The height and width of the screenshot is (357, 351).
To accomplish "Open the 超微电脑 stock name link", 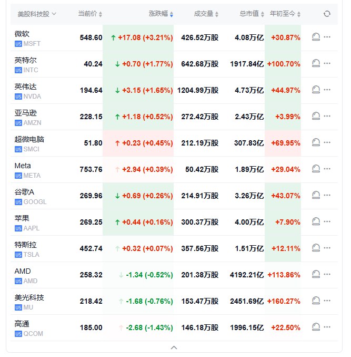I will pyautogui.click(x=29, y=139).
